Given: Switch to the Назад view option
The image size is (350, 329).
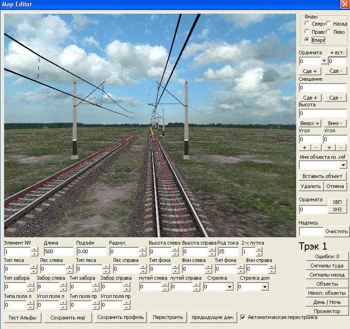Looking at the screenshot, I should pos(329,23).
